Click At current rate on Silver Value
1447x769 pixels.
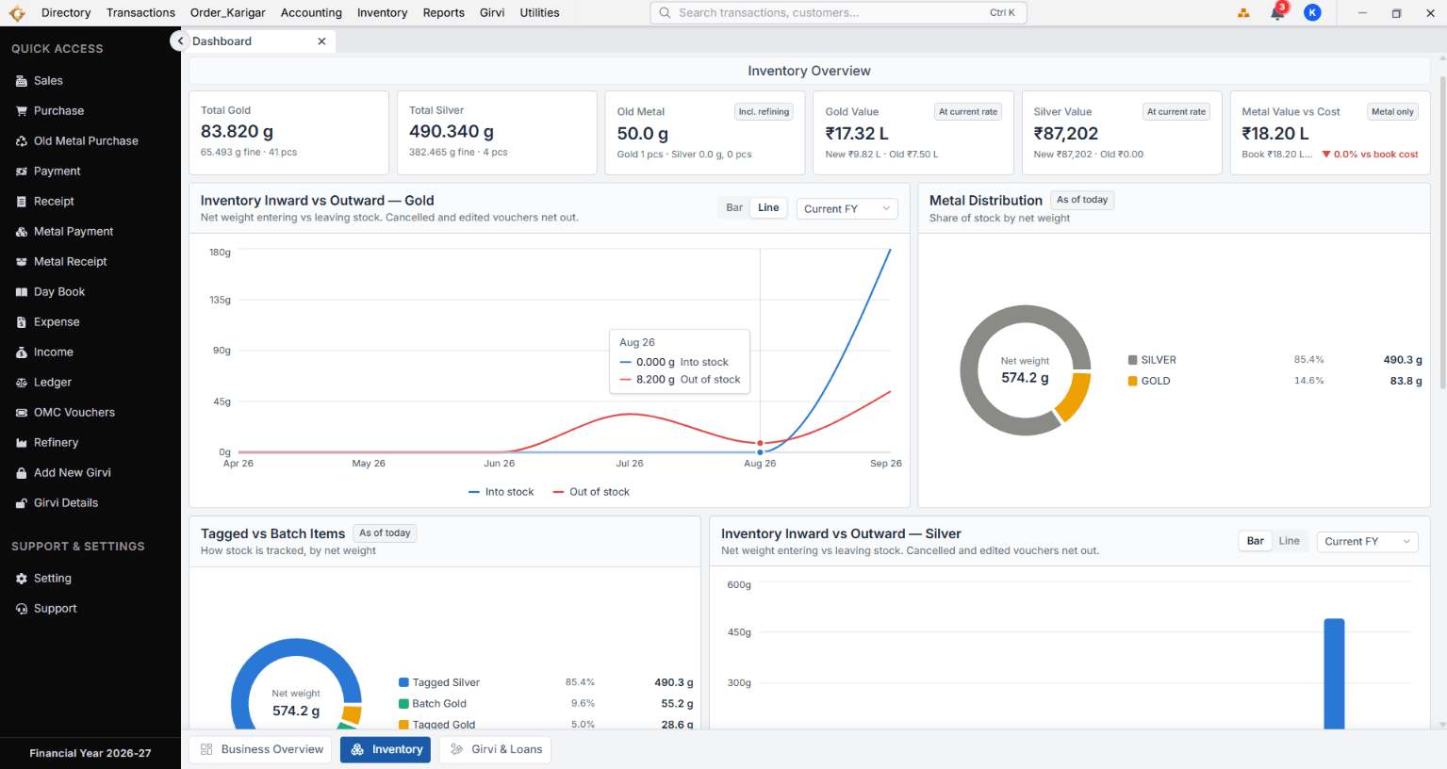pos(1176,112)
